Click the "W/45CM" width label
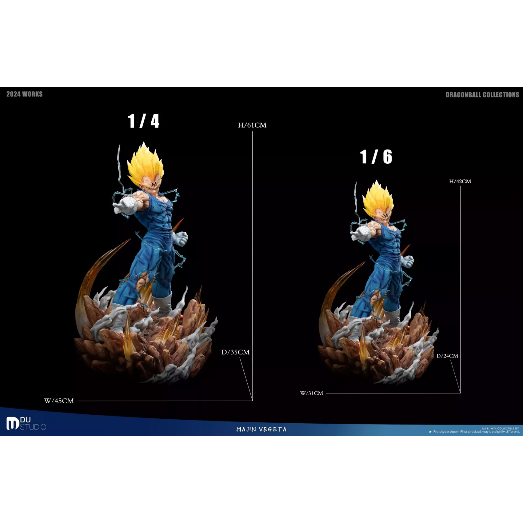This screenshot has height=523, width=523. [x=59, y=401]
